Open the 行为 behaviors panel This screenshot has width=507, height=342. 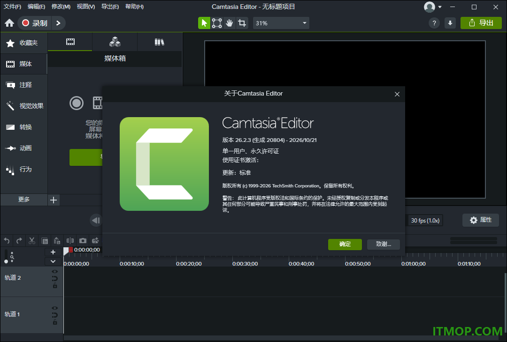(24, 170)
